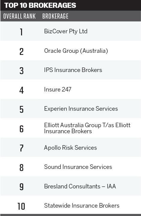The image size is (141, 216).
Task: Click rank number 7
Action: point(21,148)
